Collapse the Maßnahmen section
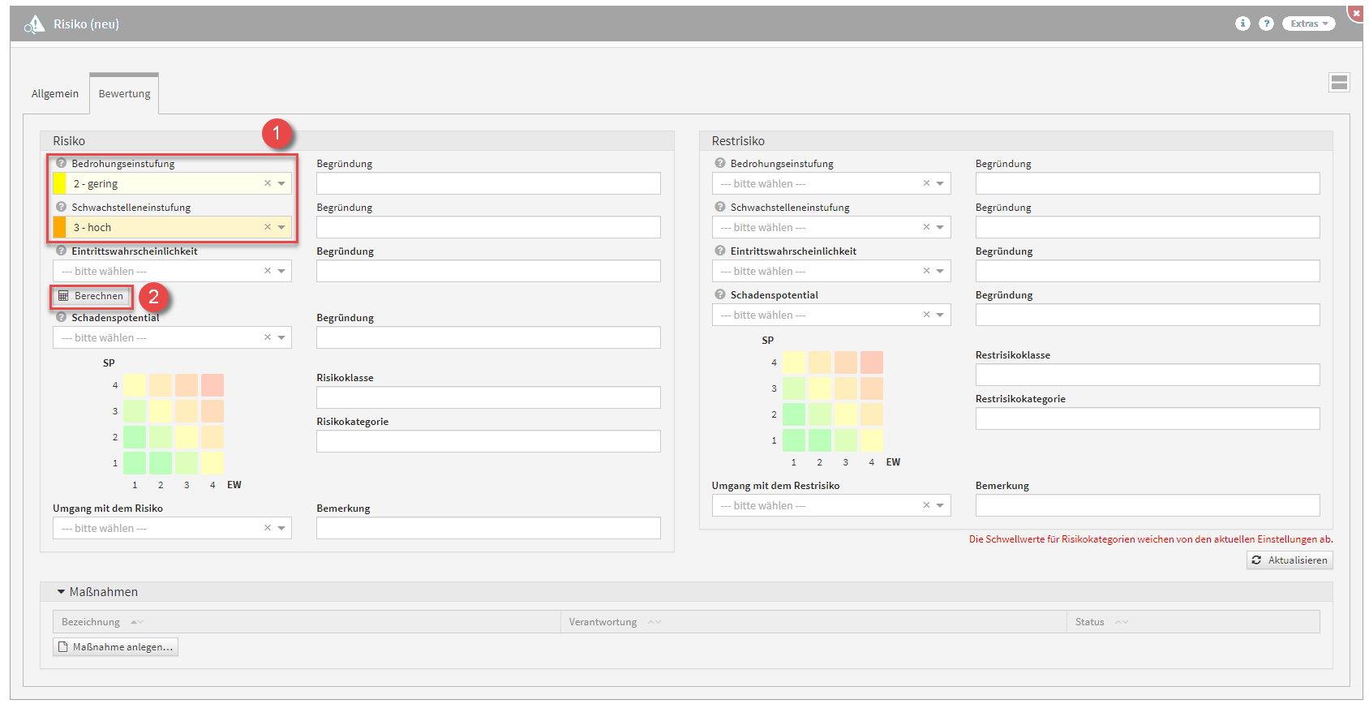The width and height of the screenshot is (1369, 708). point(61,592)
